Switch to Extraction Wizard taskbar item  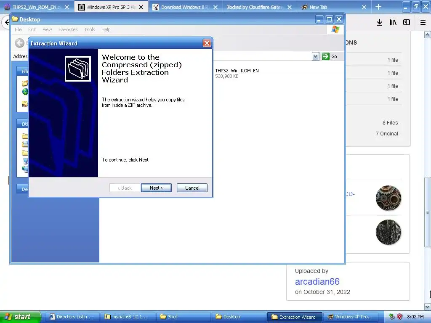point(294,317)
